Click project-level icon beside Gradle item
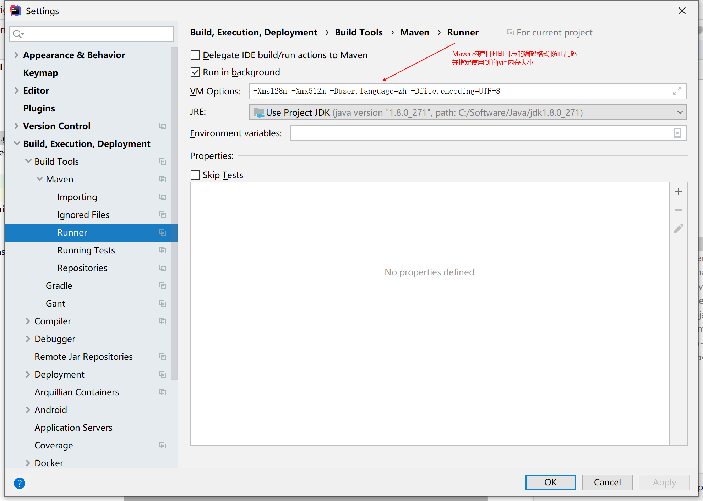703x501 pixels. 163,286
